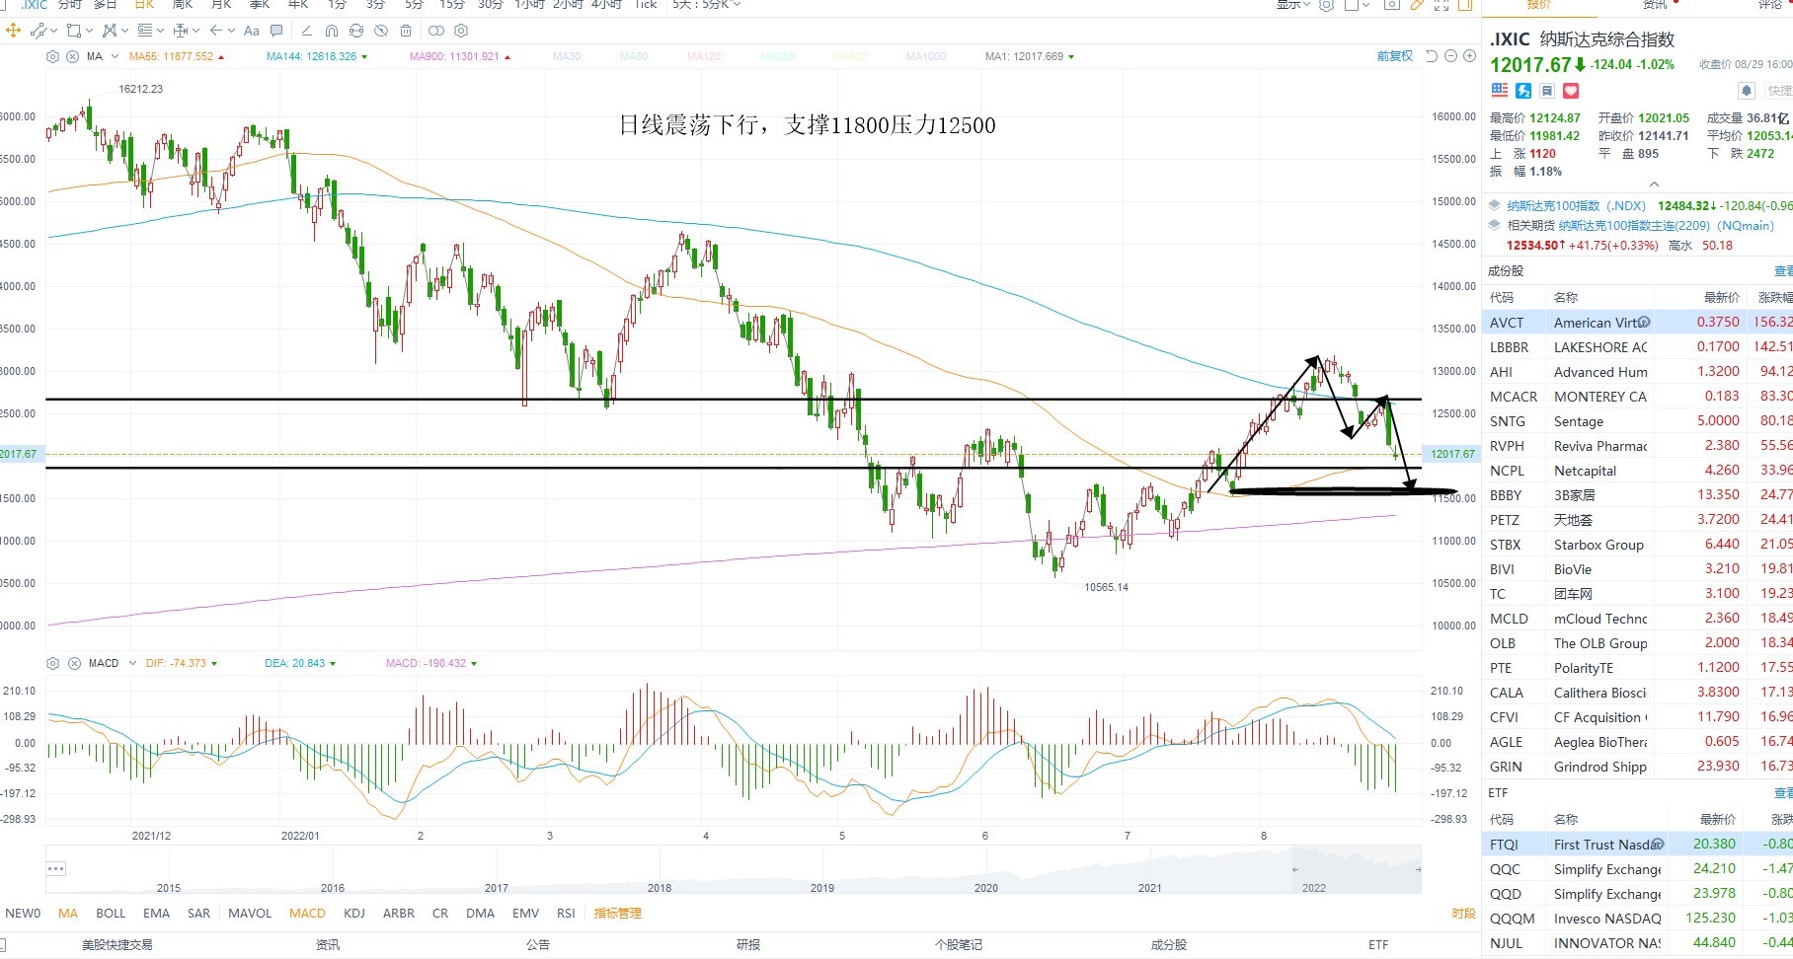Click the pencil line style icon

307,31
